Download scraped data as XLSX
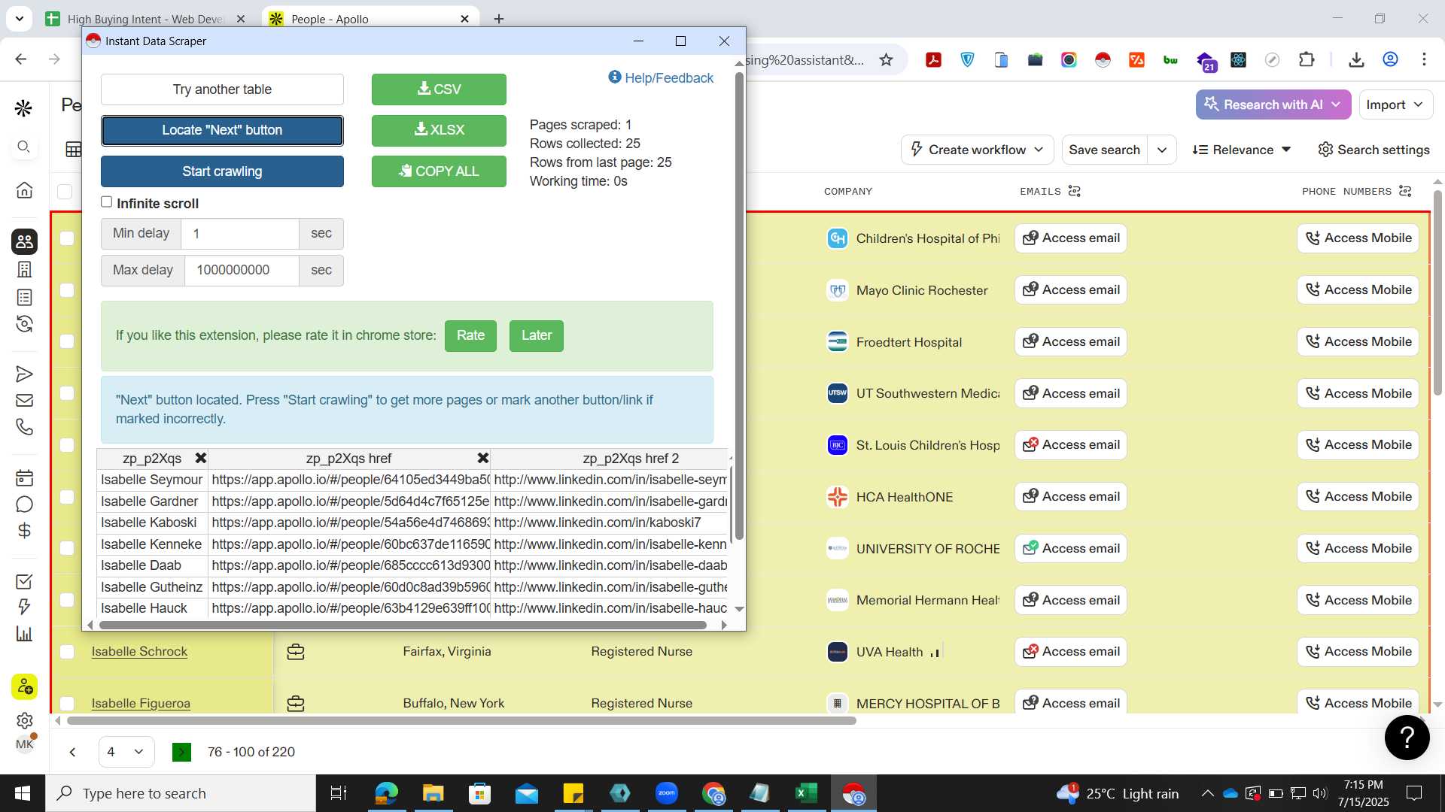Viewport: 1445px width, 812px height. click(439, 130)
